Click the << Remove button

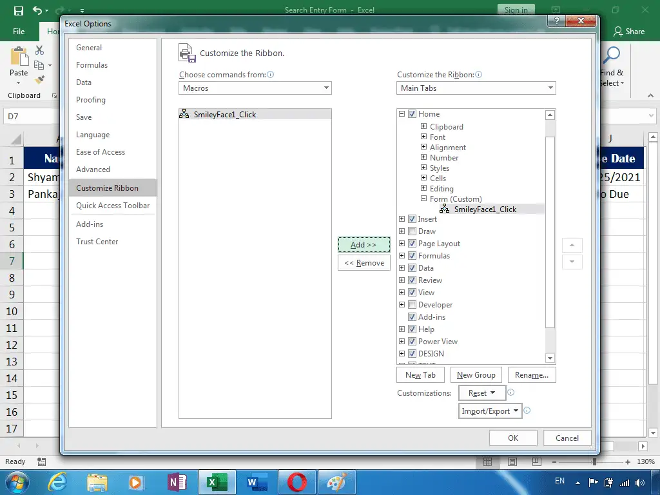point(364,263)
